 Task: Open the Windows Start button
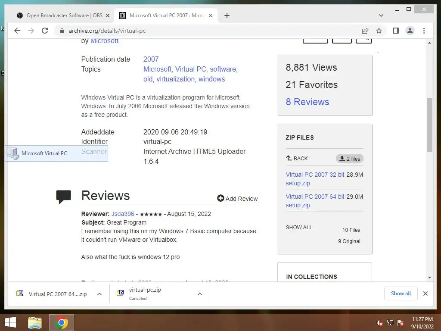10,322
